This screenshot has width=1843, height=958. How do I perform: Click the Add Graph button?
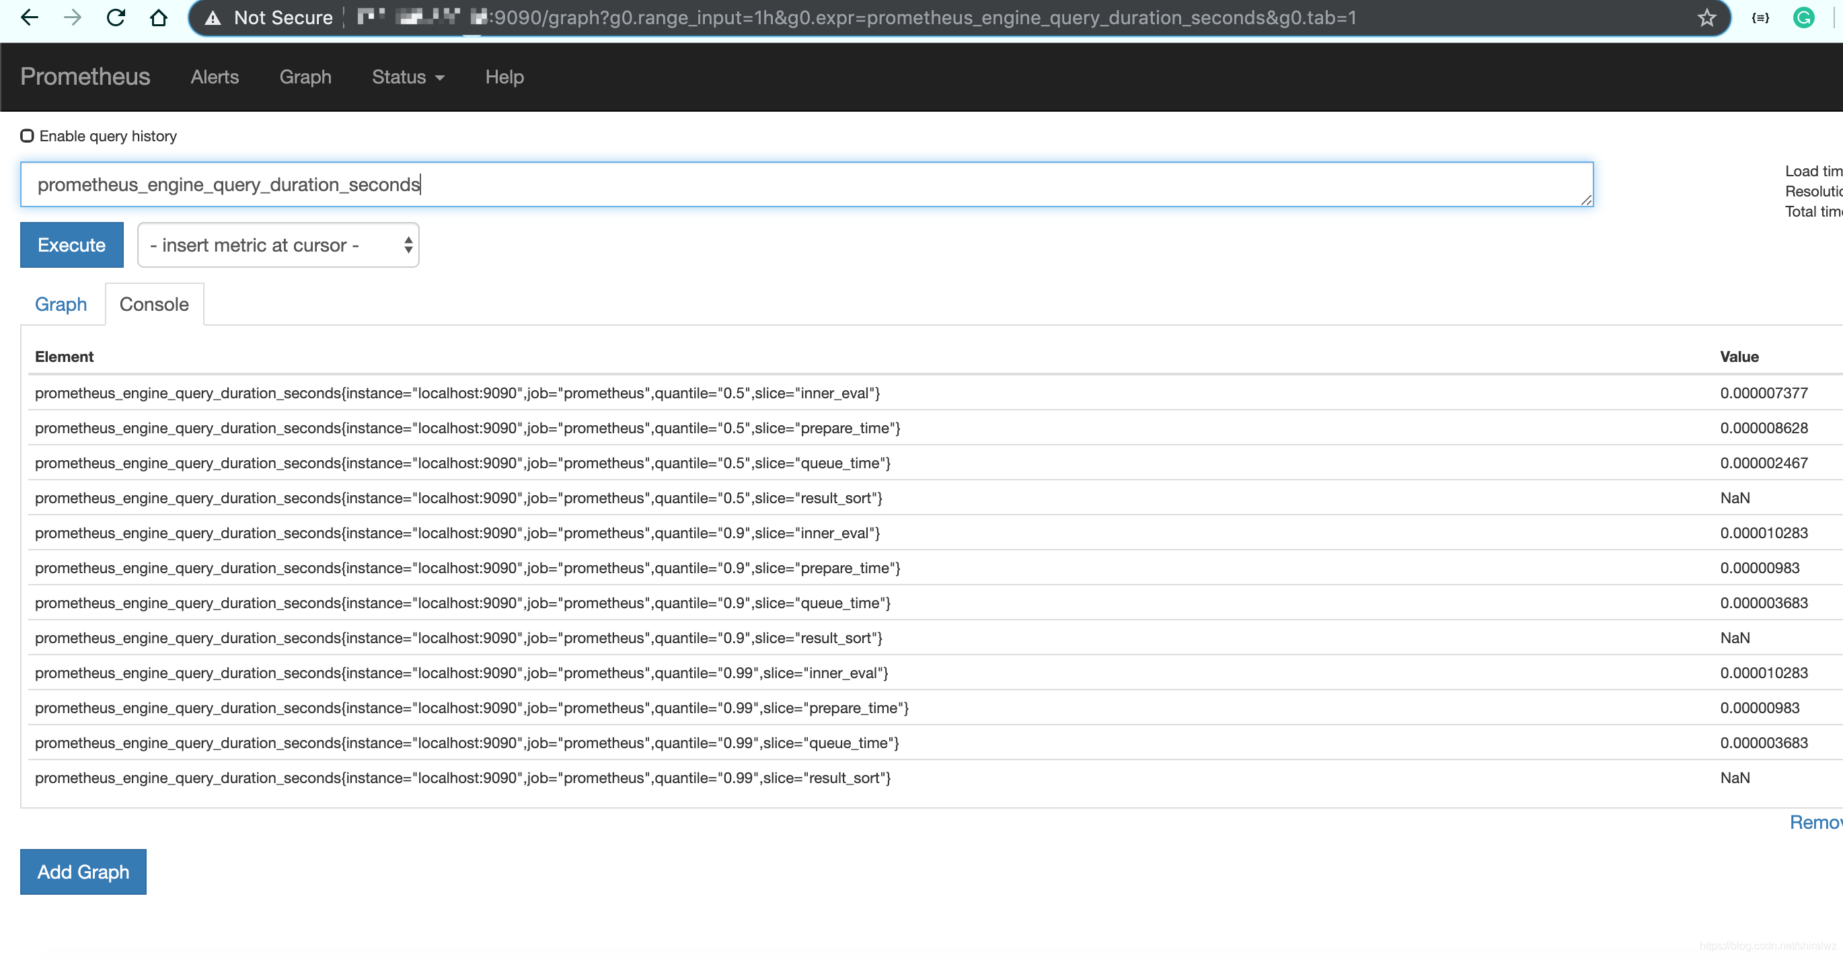coord(83,871)
